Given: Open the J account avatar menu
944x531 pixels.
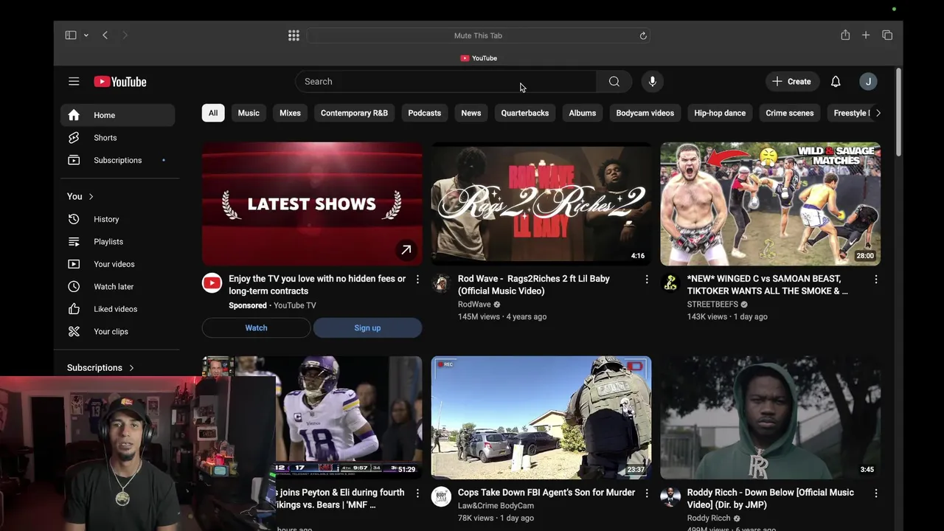Looking at the screenshot, I should tap(868, 81).
